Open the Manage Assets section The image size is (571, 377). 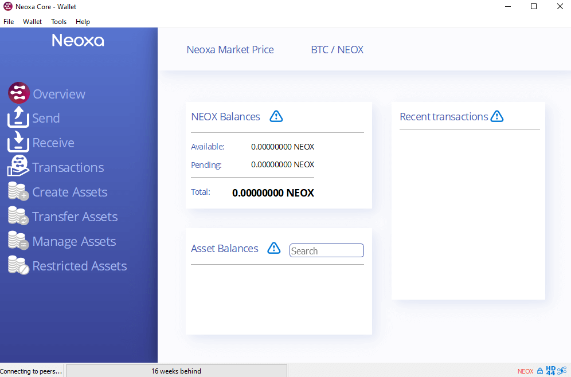(x=75, y=241)
